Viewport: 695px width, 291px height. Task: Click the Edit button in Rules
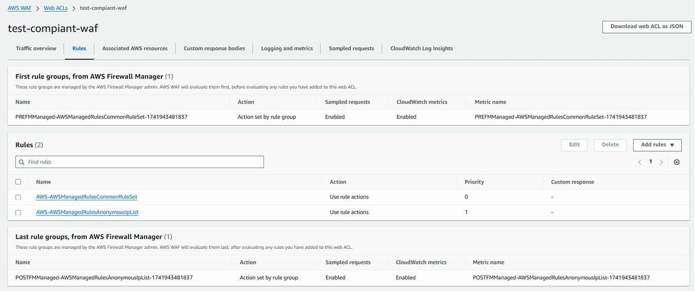574,145
